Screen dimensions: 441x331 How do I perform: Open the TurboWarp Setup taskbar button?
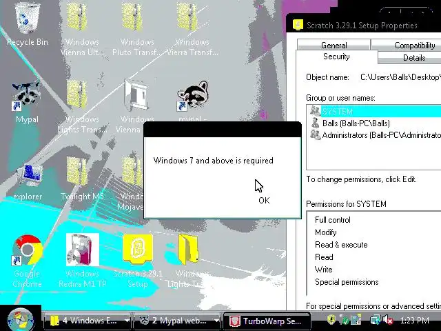[x=267, y=321]
